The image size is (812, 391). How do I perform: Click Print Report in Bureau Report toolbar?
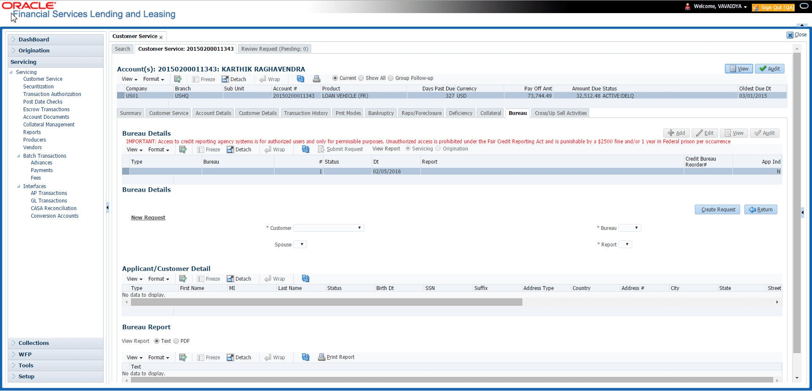336,357
